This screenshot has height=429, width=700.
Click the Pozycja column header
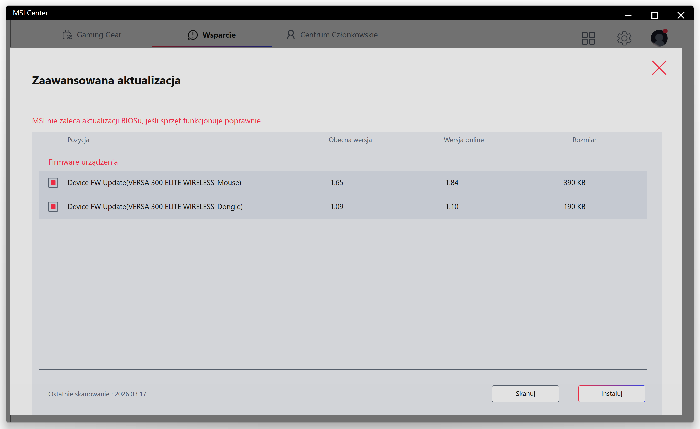[78, 140]
